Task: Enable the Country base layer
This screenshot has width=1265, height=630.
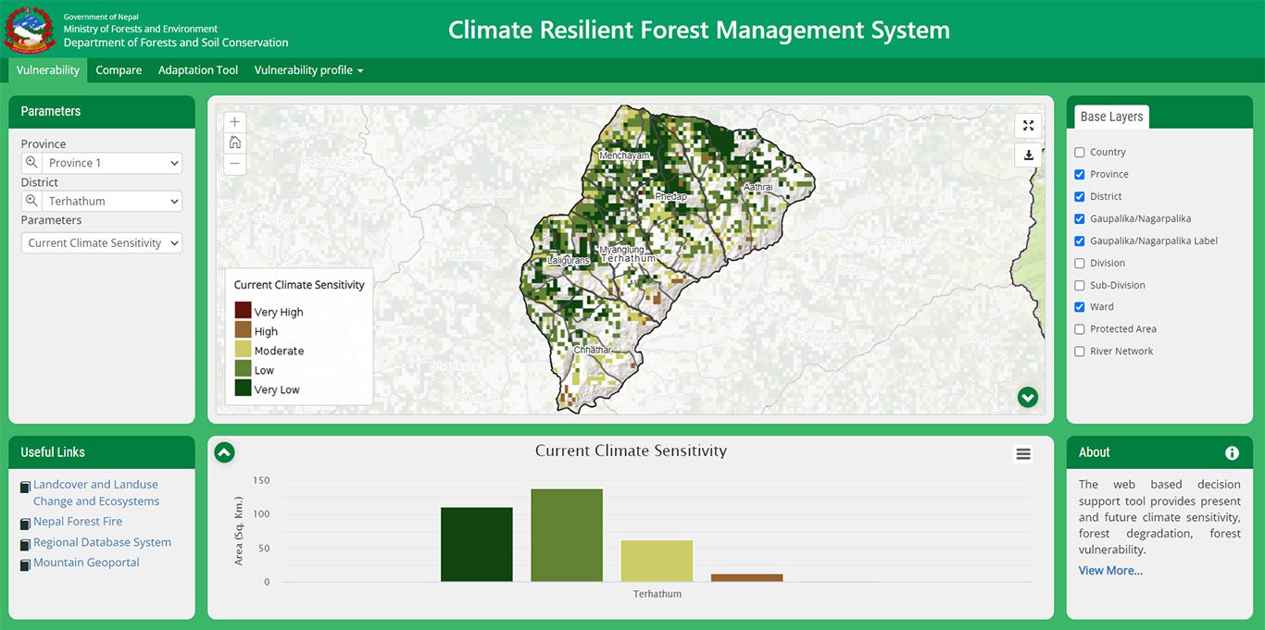Action: (x=1080, y=153)
